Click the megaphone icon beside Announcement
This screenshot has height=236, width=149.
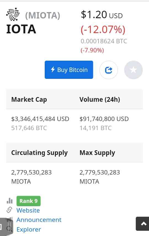pyautogui.click(x=9, y=219)
